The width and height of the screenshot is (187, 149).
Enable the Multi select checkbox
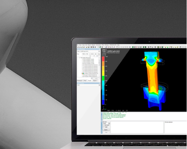click(104, 125)
